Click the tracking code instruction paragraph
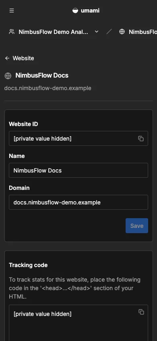 click(75, 288)
